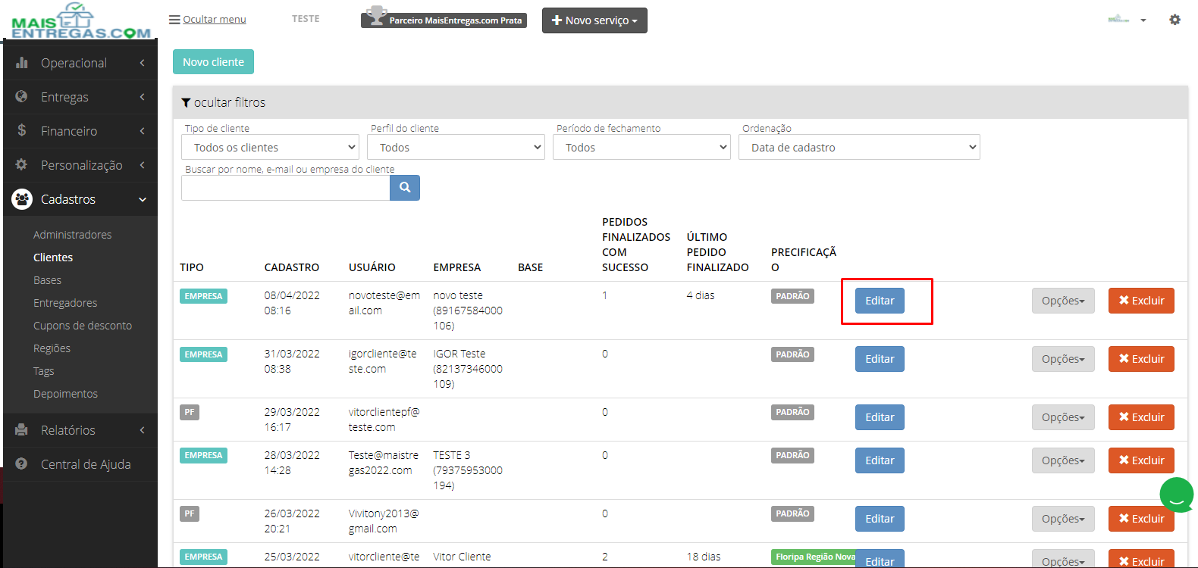Image resolution: width=1198 pixels, height=568 pixels.
Task: Open settings gear in top right corner
Action: (1174, 20)
